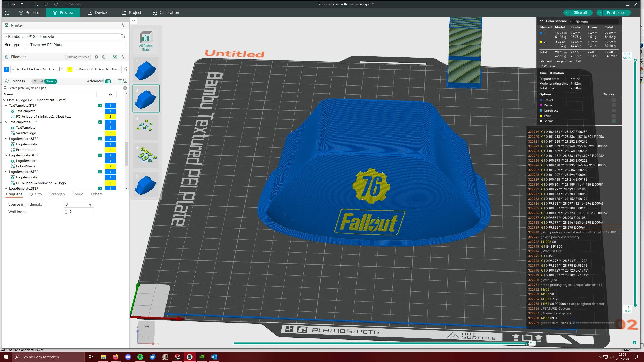
Task: Collapse the Color scheme legend panel
Action: [541, 21]
